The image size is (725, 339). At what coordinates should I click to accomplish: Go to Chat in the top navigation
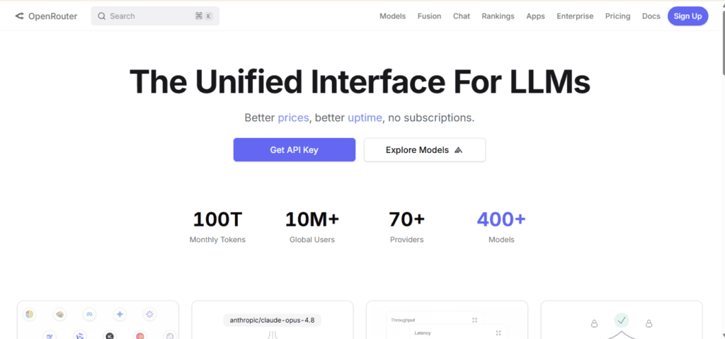pos(462,16)
